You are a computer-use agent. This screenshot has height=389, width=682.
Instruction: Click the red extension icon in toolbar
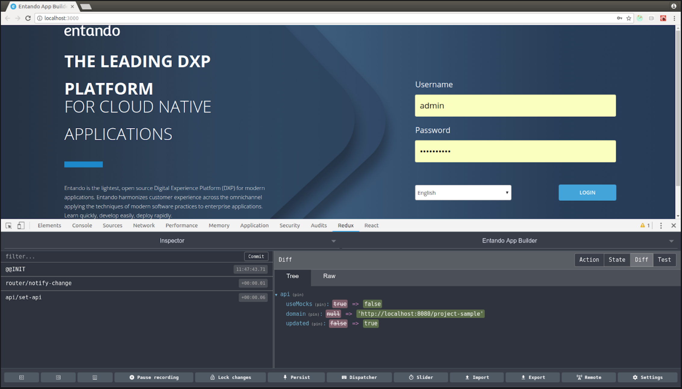(x=663, y=18)
